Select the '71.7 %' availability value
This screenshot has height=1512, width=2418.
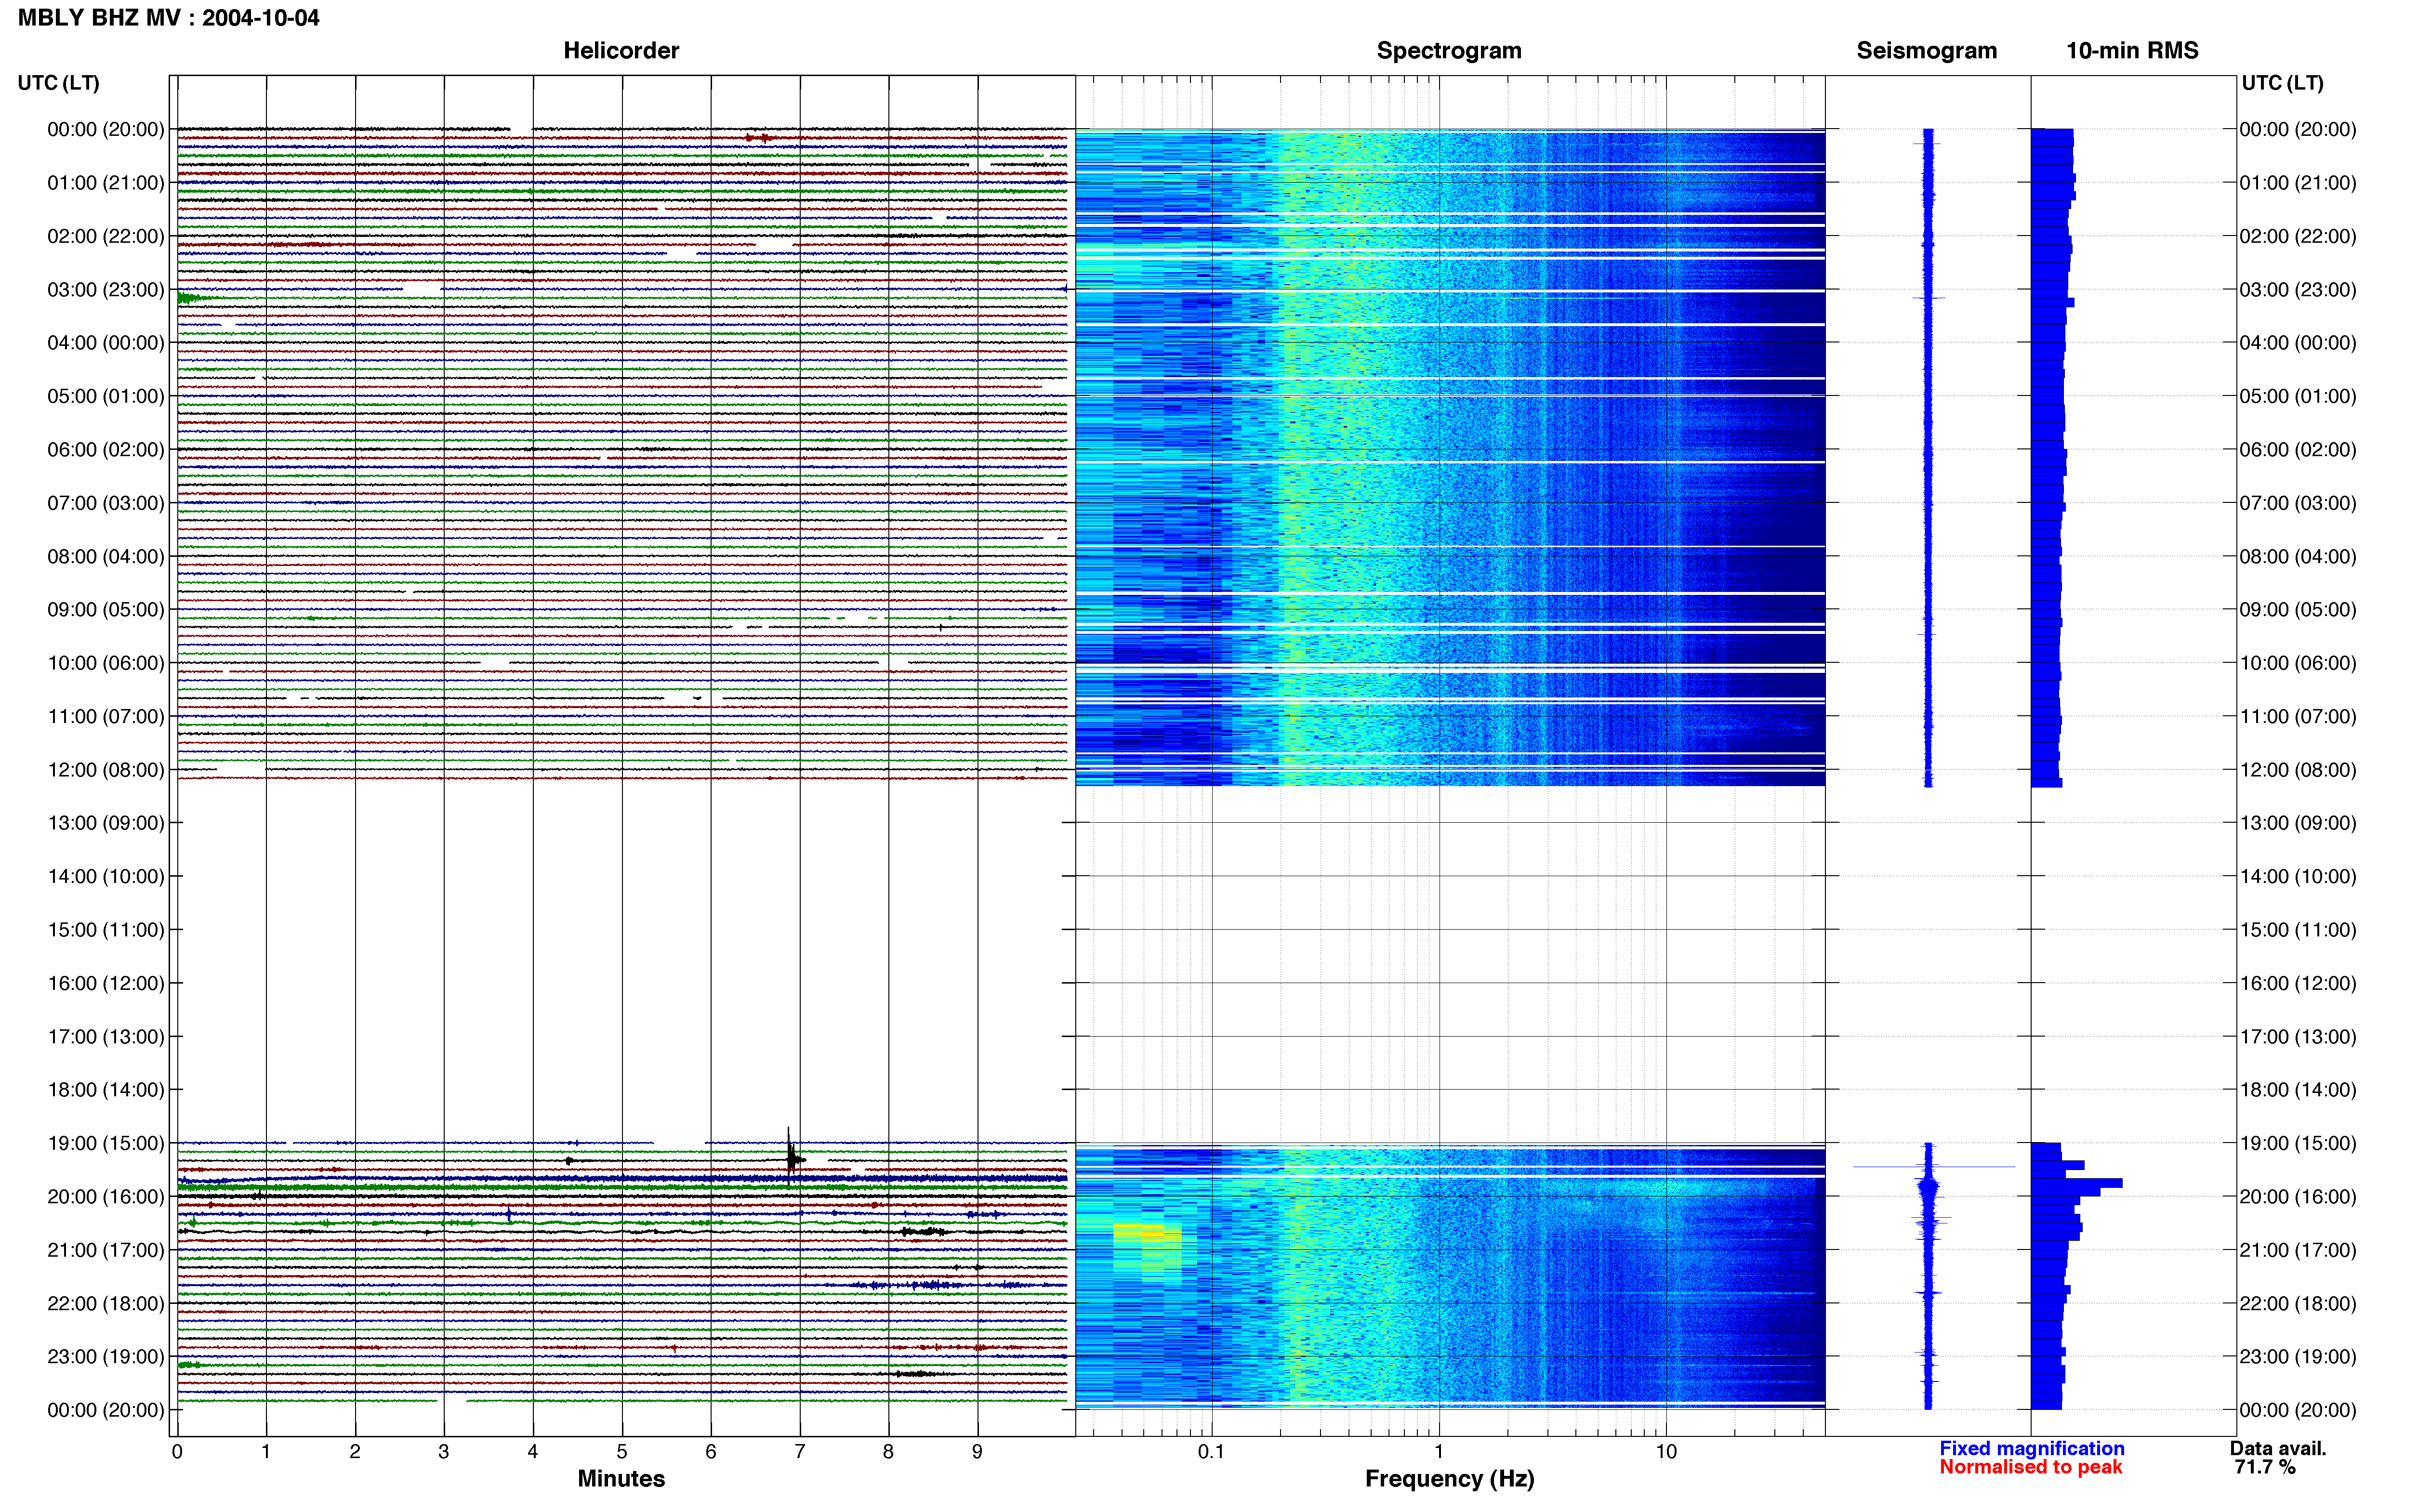click(x=2265, y=1467)
